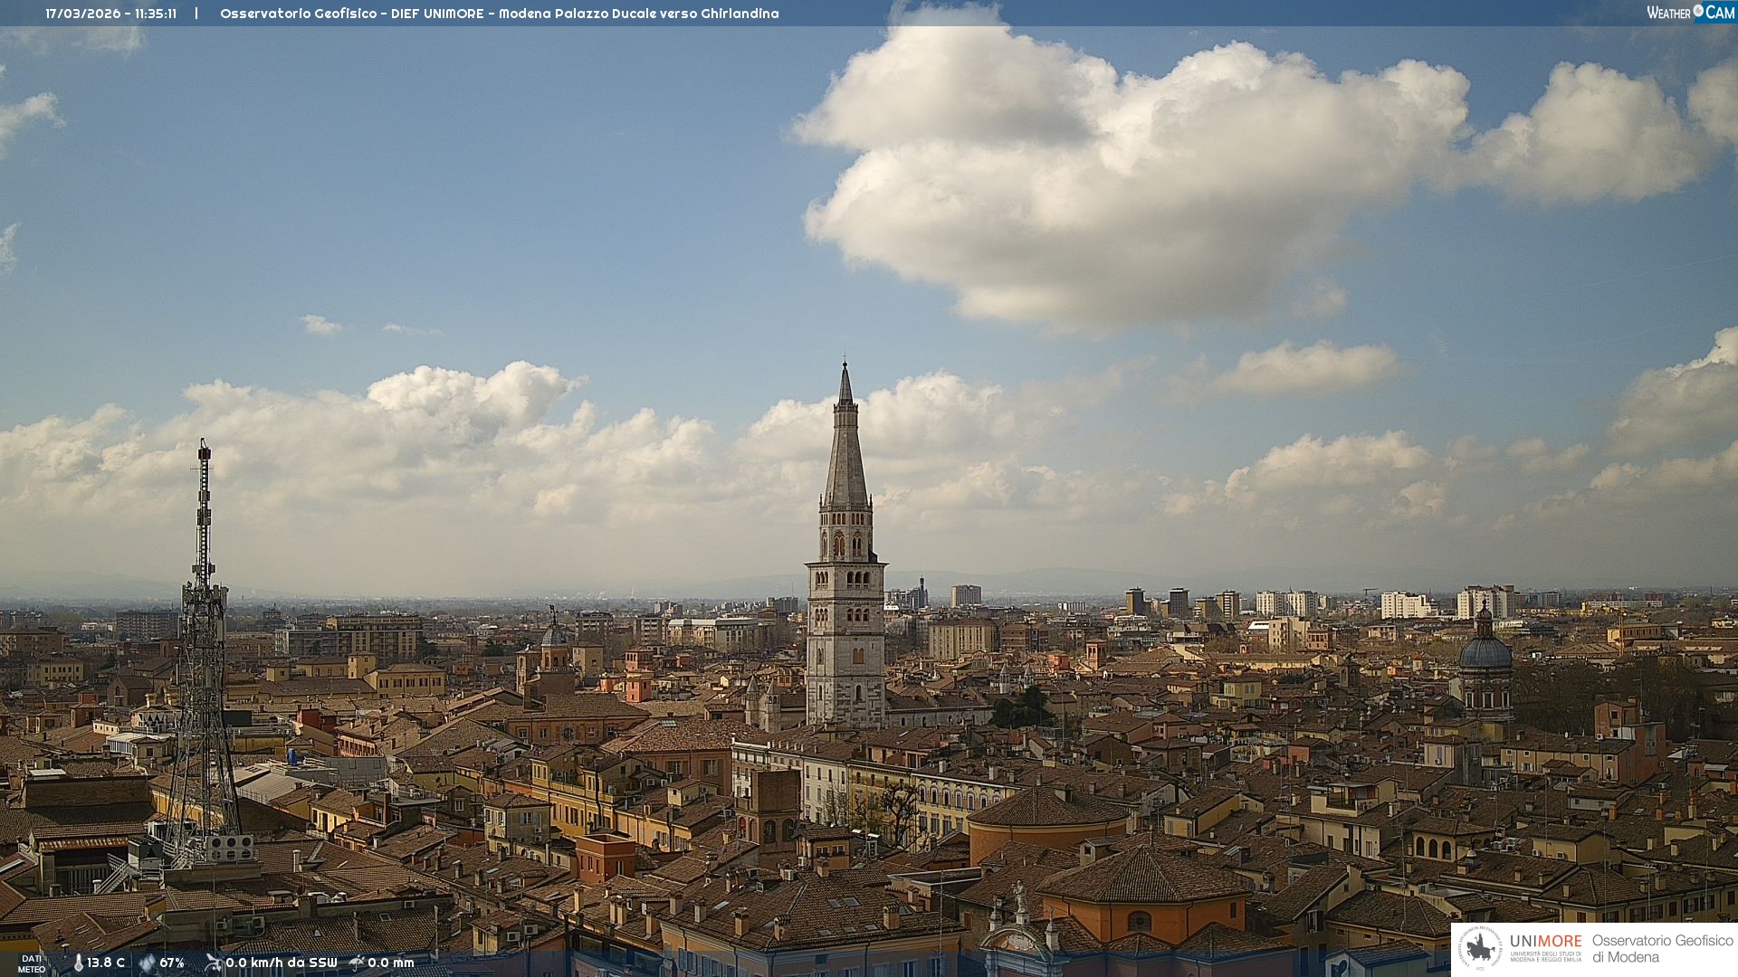
Task: Click the UNIMORE wordmark text
Action: tap(1545, 941)
